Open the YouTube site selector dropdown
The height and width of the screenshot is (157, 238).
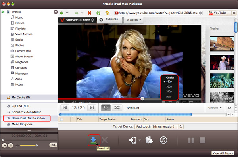click(x=222, y=13)
